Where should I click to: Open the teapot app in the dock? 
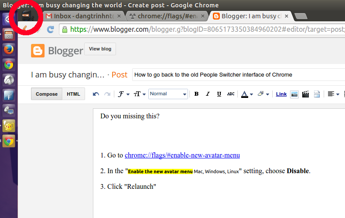pos(9,126)
